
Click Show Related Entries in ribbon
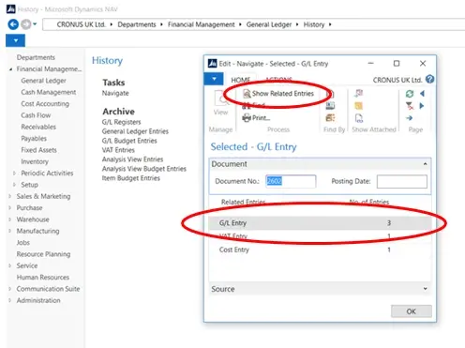[x=278, y=94]
